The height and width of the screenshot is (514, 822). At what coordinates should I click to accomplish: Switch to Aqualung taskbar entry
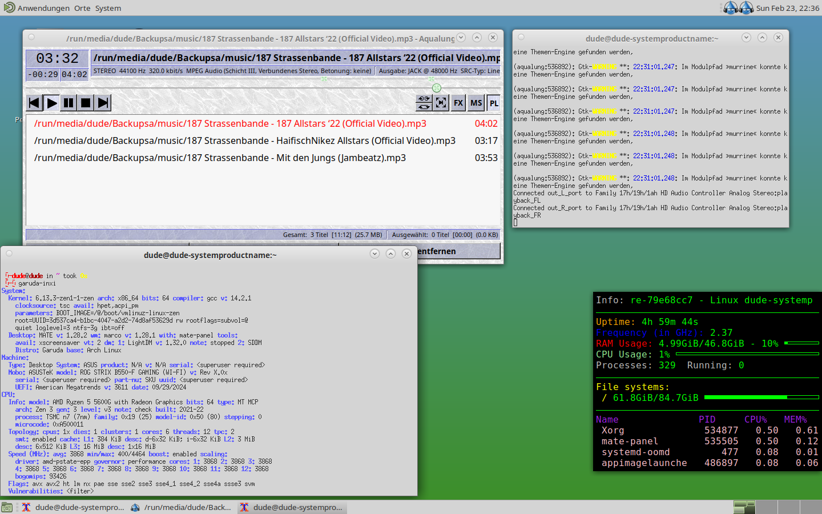(x=181, y=507)
